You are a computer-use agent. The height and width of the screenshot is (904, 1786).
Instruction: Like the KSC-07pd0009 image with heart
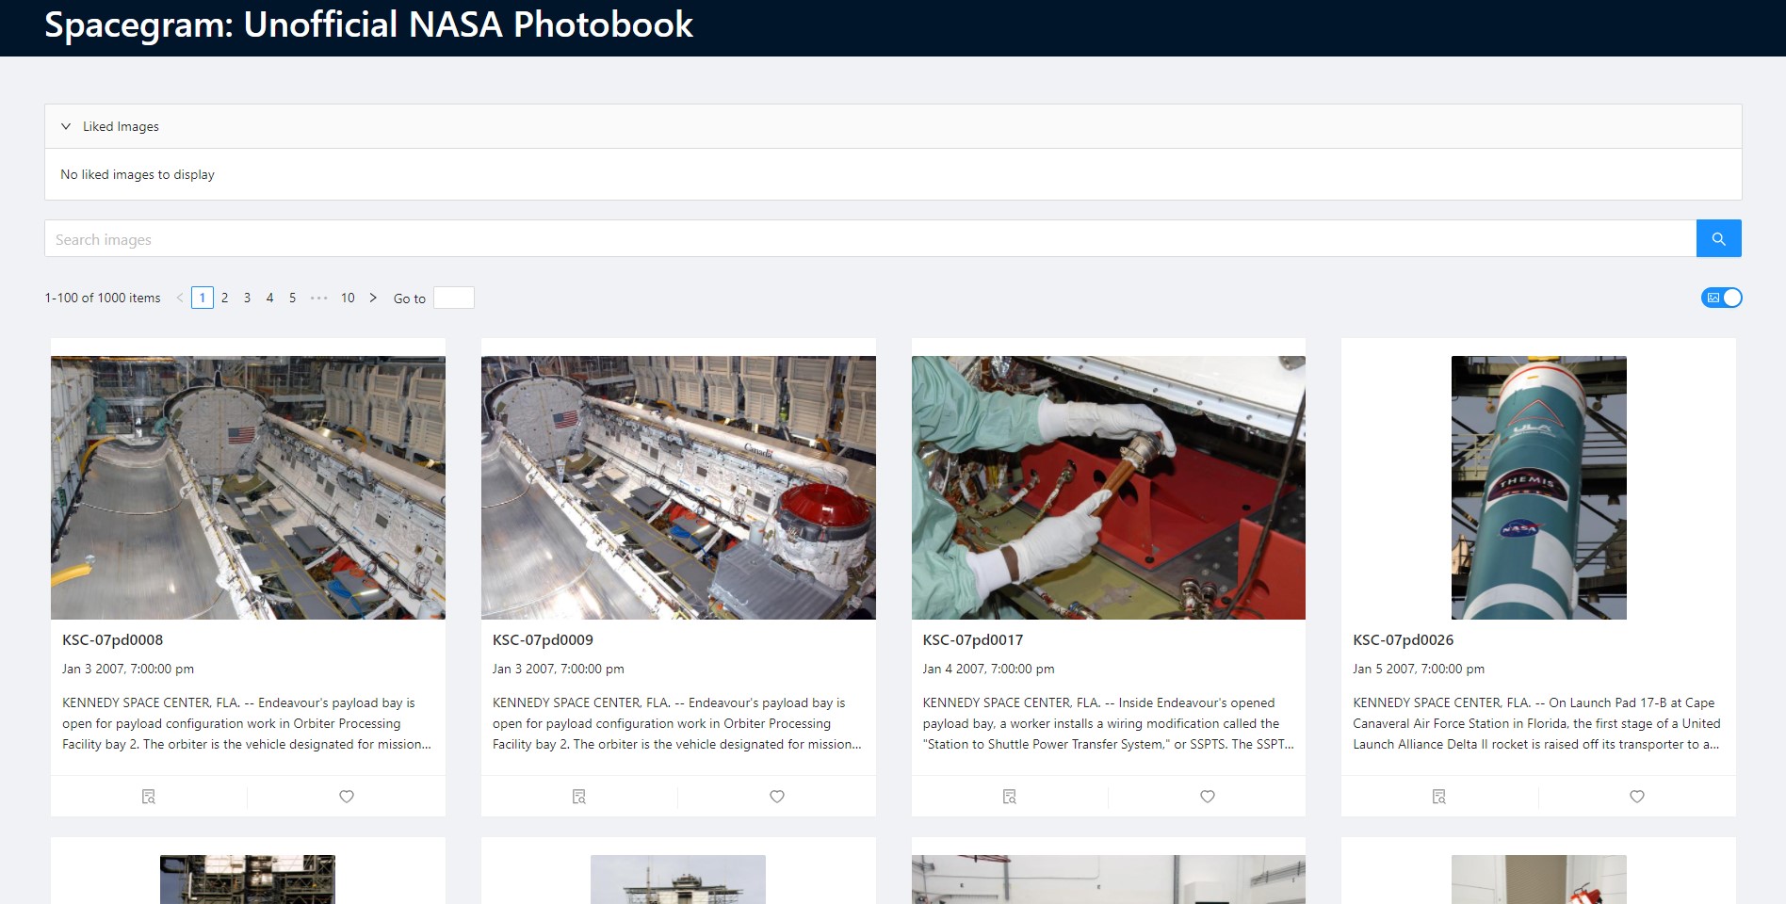pos(777,797)
